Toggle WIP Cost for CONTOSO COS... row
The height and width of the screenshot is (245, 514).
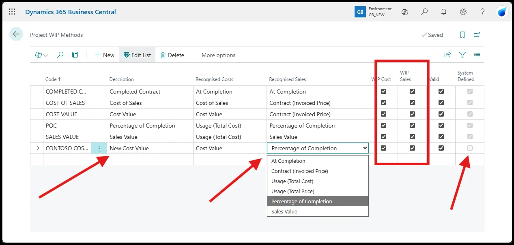point(383,148)
